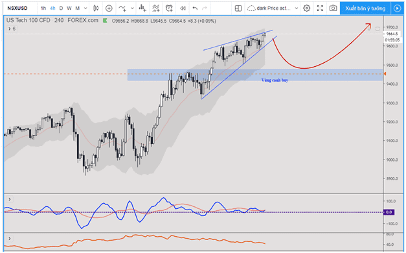The height and width of the screenshot is (253, 406).
Task: Expand the collapsed indicator legend labeled 6
Action: tap(12, 29)
